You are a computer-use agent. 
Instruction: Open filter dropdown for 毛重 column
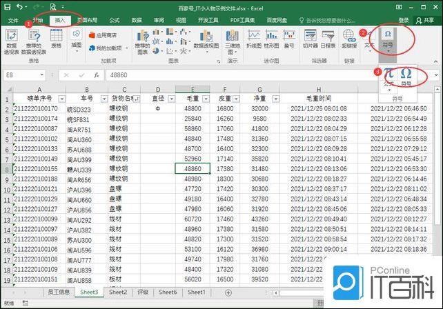point(206,99)
